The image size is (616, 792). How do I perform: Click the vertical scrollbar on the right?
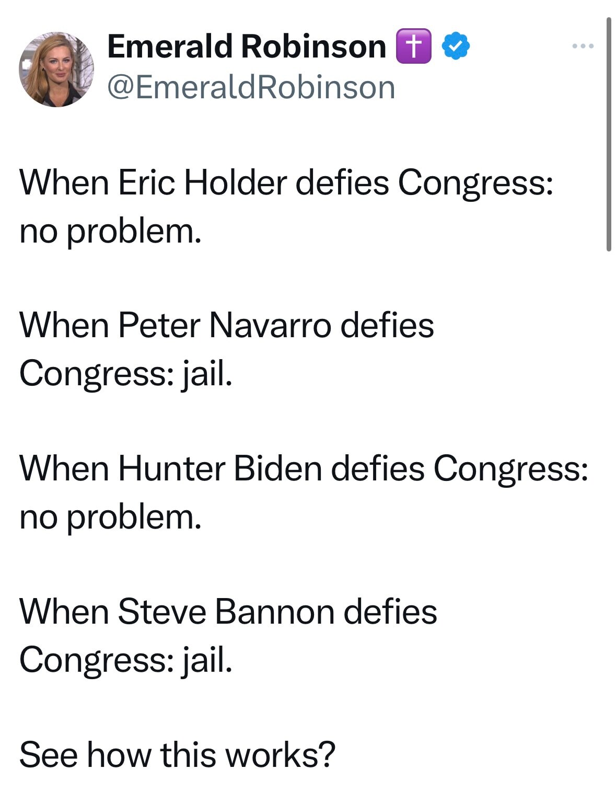(608, 135)
